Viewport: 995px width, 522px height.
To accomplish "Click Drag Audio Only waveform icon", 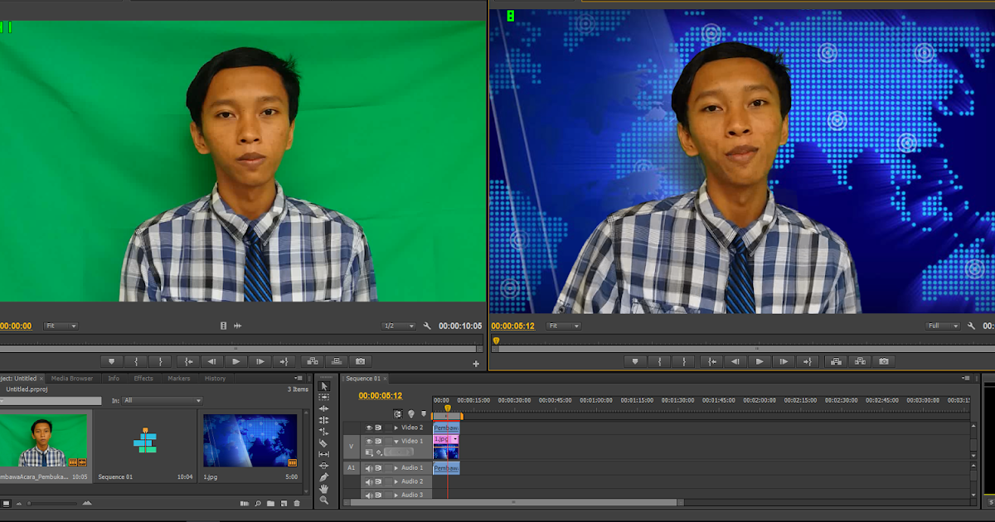I will [x=238, y=326].
